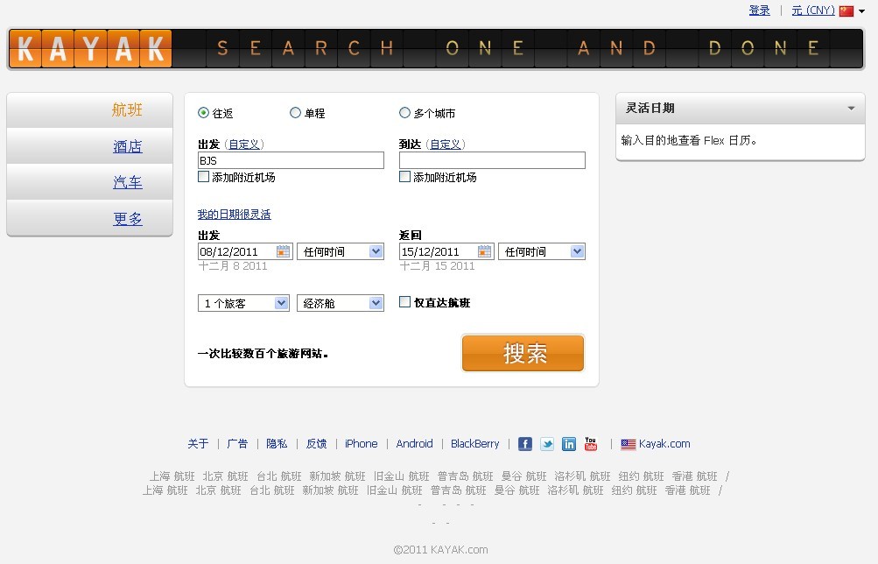Open the 广告 footer link
Viewport: 878px width, 564px height.
[237, 444]
